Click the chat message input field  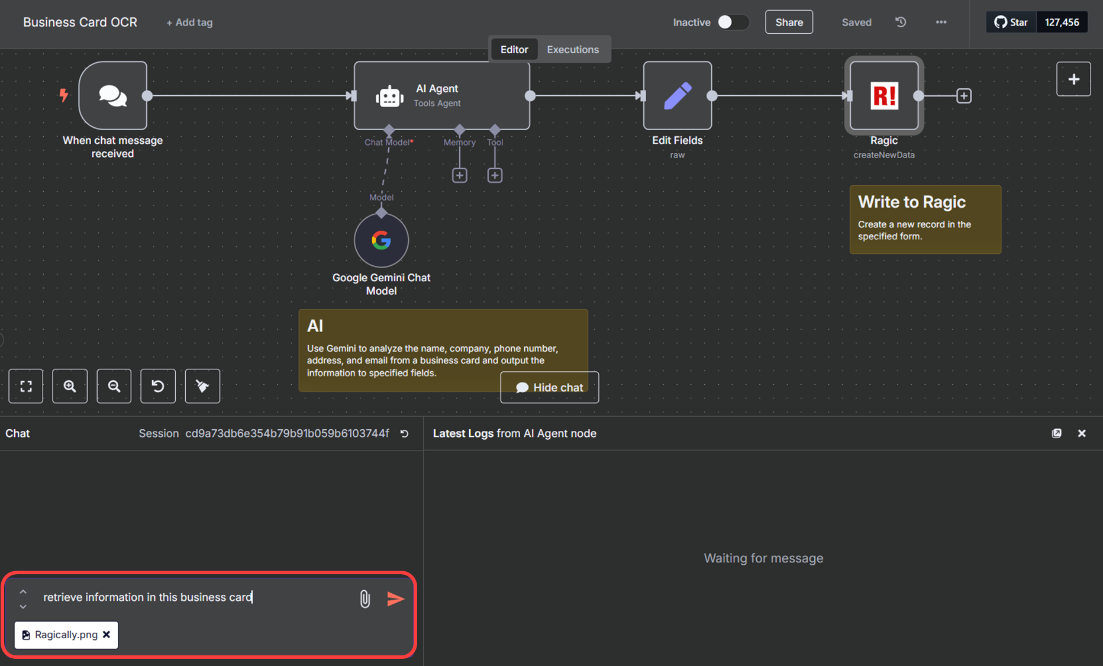[x=195, y=597]
